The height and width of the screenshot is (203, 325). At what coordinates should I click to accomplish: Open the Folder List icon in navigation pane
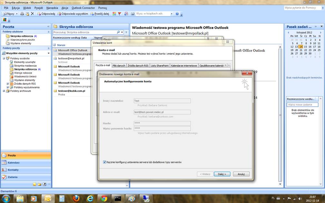[x=39, y=184]
